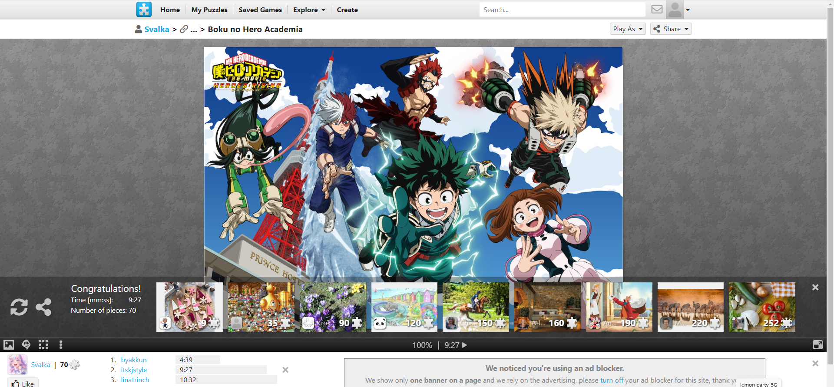
Task: Click the puzzle piece icon beside 70
Action: click(x=75, y=365)
